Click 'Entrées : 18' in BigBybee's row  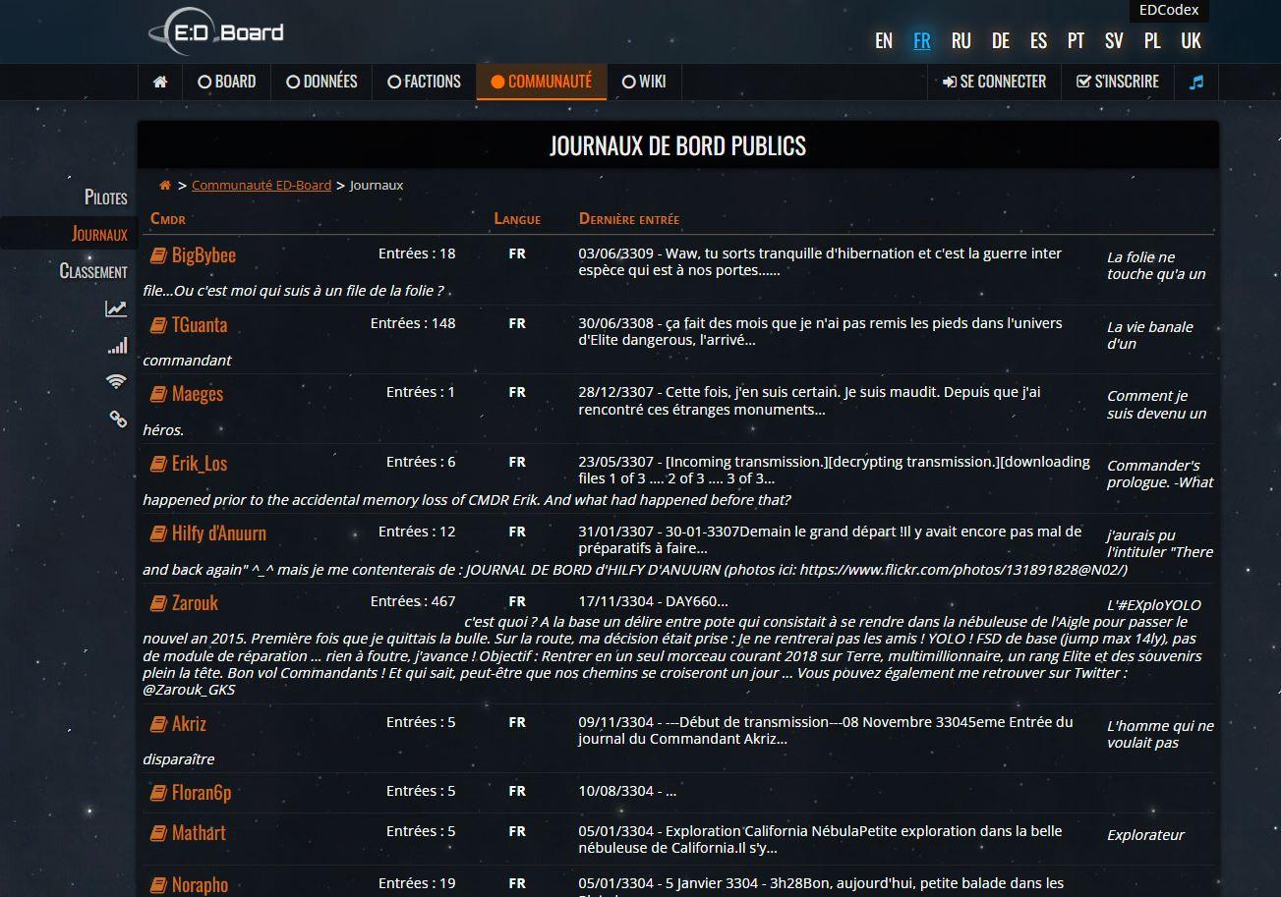pos(417,253)
